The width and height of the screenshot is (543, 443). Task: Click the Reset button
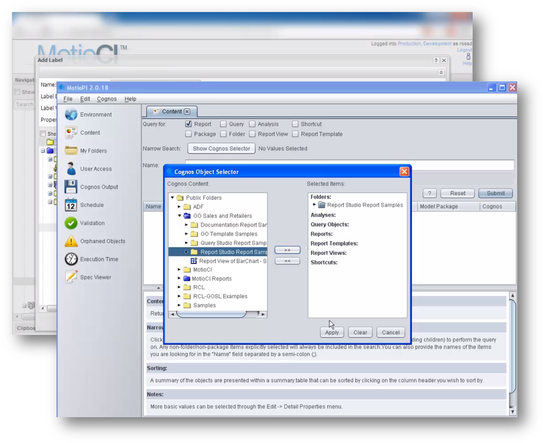click(x=458, y=193)
